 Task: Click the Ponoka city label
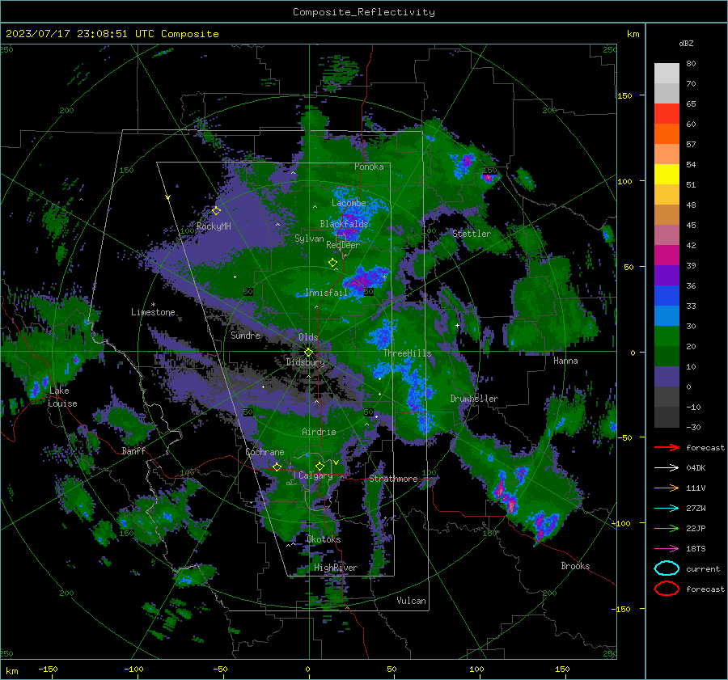point(369,167)
